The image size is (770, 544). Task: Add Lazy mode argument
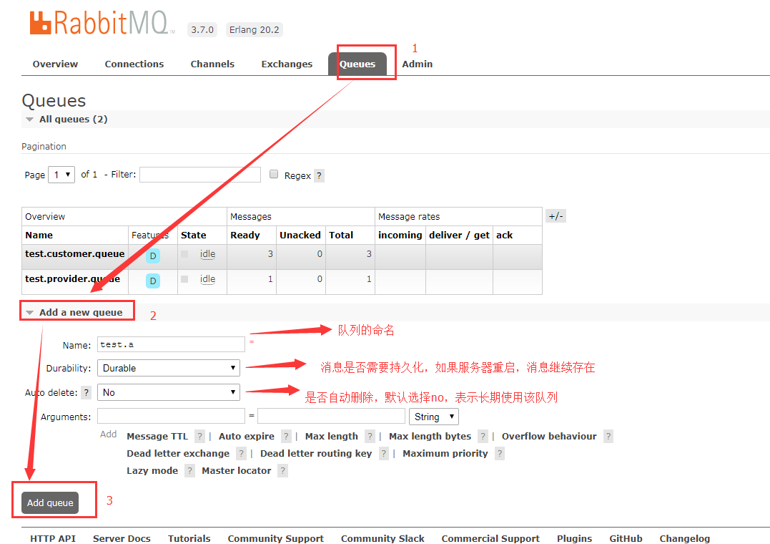[152, 471]
